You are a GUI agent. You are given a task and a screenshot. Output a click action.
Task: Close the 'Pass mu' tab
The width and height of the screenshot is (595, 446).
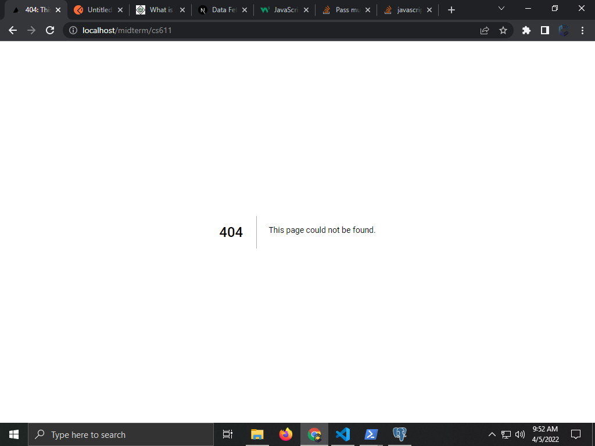[x=368, y=10]
